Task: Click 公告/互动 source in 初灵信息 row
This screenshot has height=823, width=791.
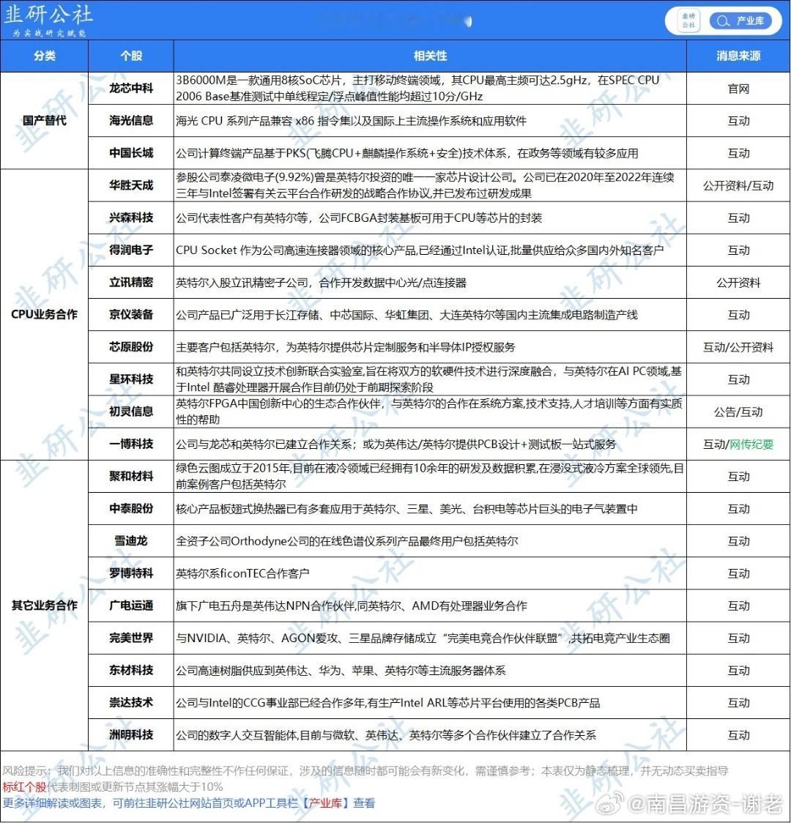Action: [x=738, y=412]
